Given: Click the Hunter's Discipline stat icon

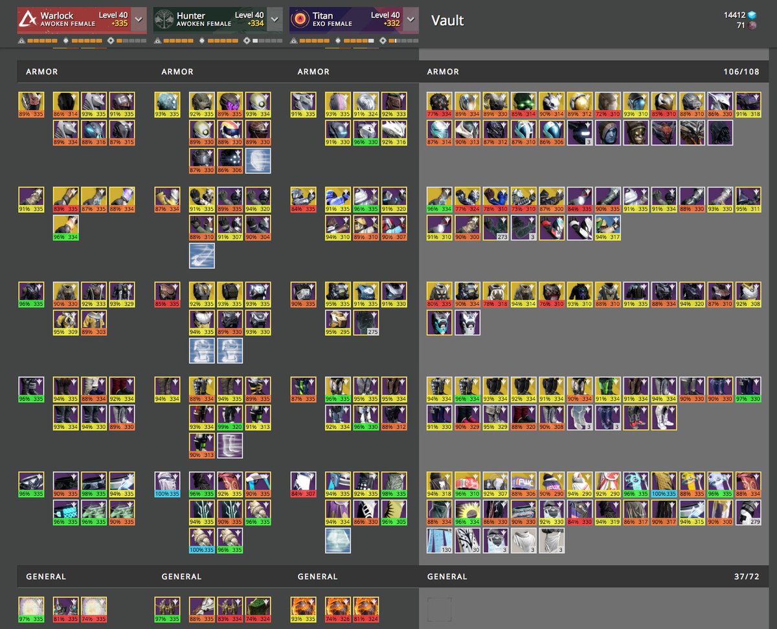Looking at the screenshot, I should 203,40.
